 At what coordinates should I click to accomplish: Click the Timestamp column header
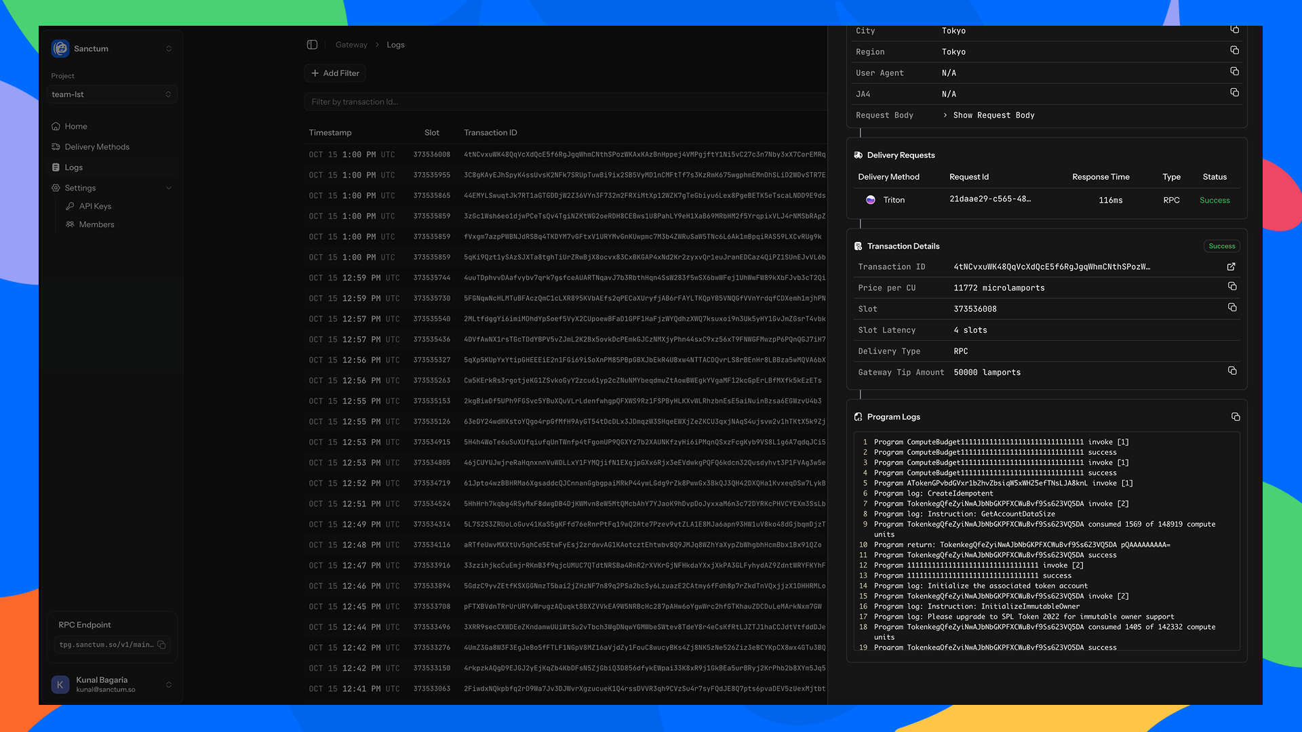[x=330, y=133]
